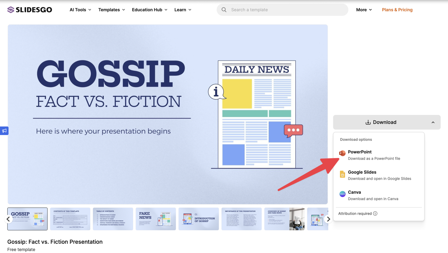Screen dimensions: 448x253
Task: Click the Slidesgo logo
Action: 30,10
